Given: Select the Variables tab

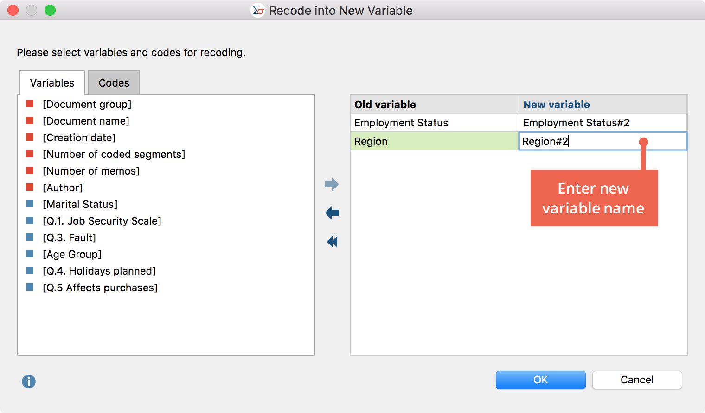Looking at the screenshot, I should pyautogui.click(x=52, y=83).
